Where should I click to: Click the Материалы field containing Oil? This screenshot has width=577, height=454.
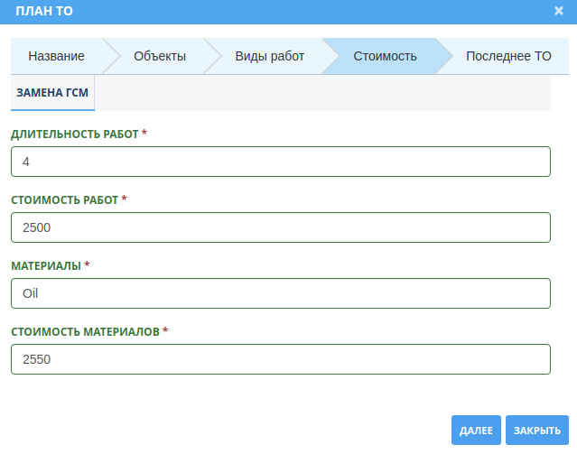coord(281,293)
